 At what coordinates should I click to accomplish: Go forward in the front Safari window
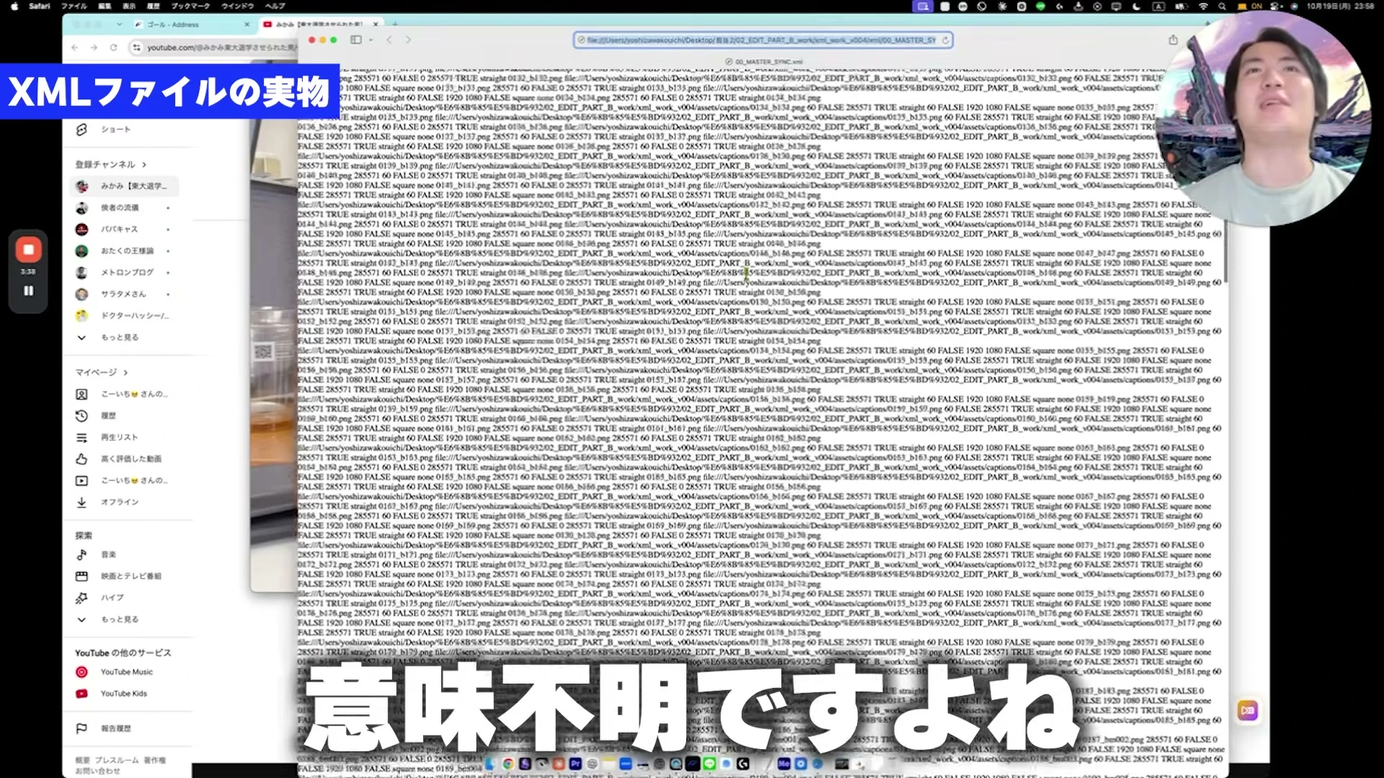click(x=408, y=40)
